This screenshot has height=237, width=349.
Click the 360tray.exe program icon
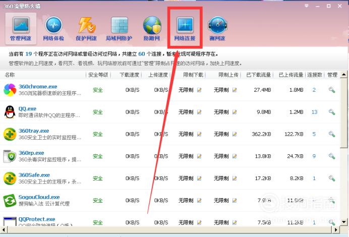(x=10, y=134)
